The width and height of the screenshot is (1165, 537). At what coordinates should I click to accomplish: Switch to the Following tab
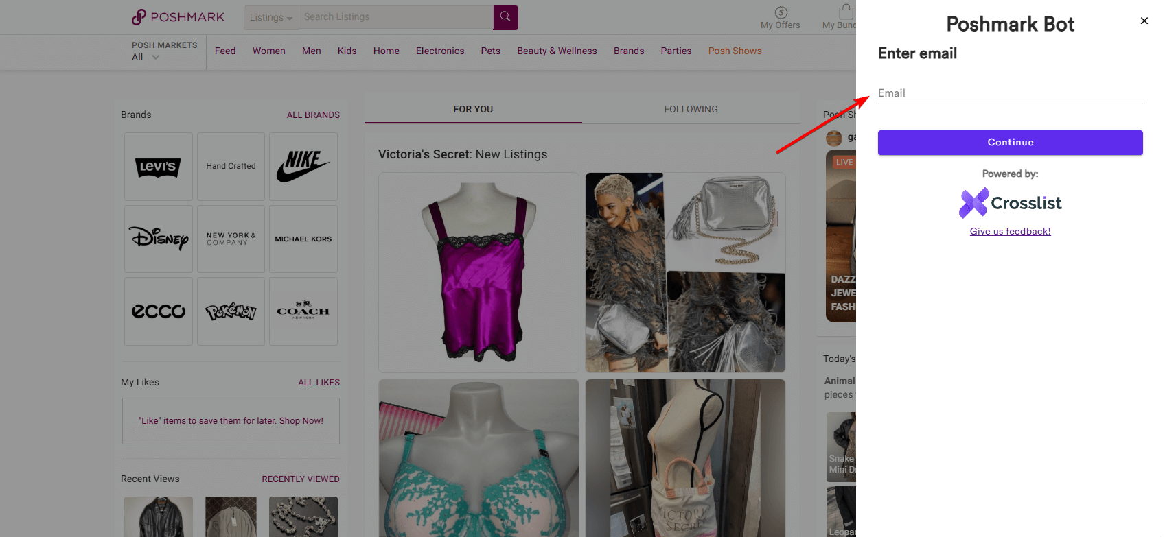click(691, 109)
